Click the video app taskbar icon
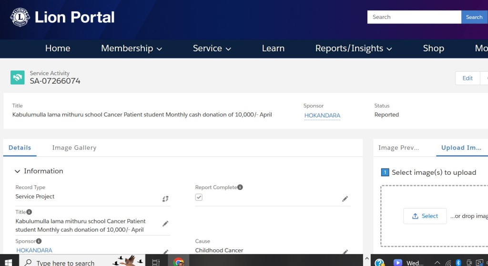Viewport: 488px width, 266px height. (x=397, y=263)
